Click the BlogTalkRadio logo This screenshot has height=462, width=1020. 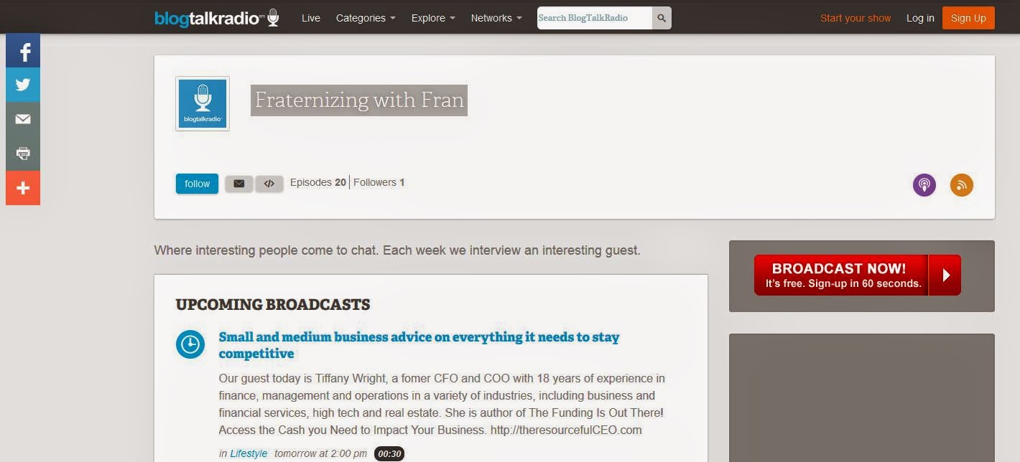tap(217, 18)
